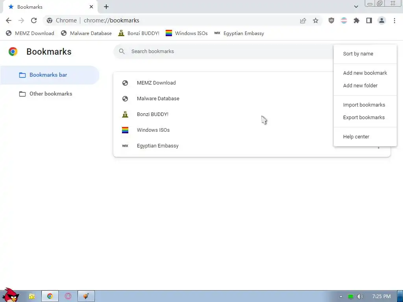The height and width of the screenshot is (302, 403).
Task: Click the site info icon beside Chrome
Action: (50, 20)
